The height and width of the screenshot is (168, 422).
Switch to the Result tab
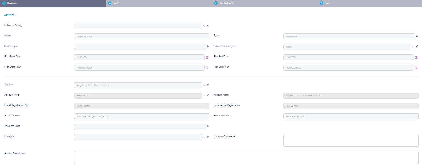(116, 3)
